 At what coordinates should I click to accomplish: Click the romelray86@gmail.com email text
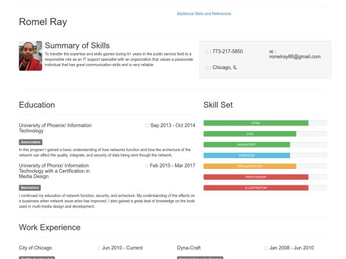click(295, 57)
